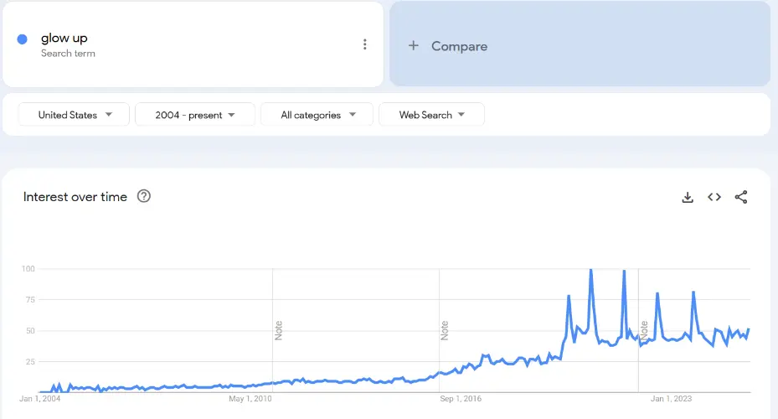Share the interest over time chart
The height and width of the screenshot is (419, 778).
pos(741,197)
